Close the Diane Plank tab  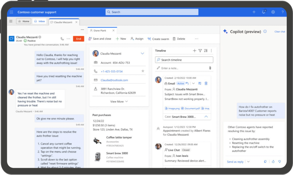click(x=113, y=30)
